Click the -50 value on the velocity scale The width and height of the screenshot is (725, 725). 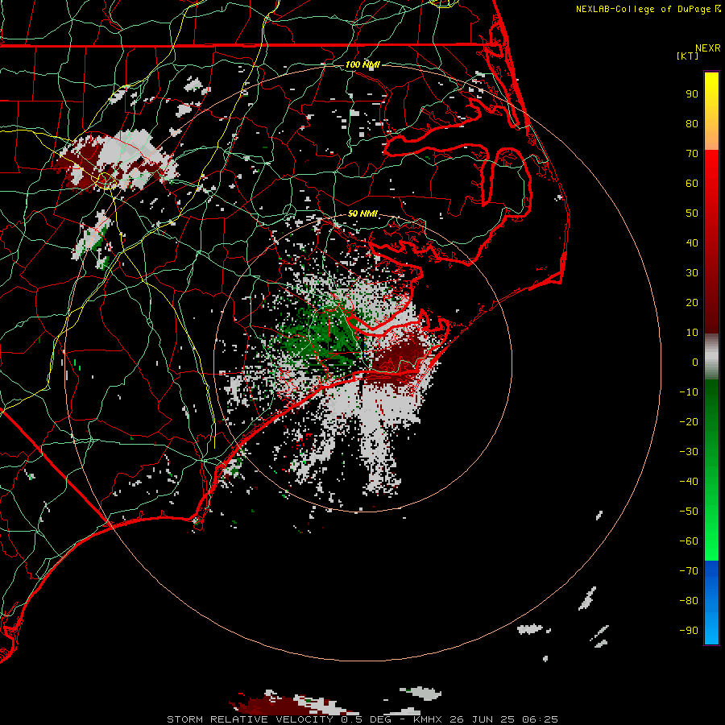click(689, 512)
